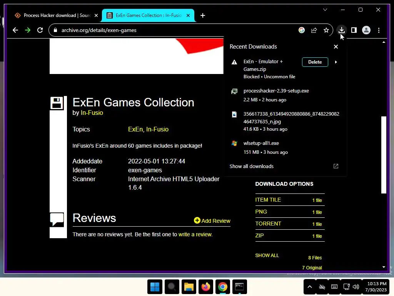394x296 pixels.
Task: Close the Recent Downloads popup
Action: click(x=336, y=47)
